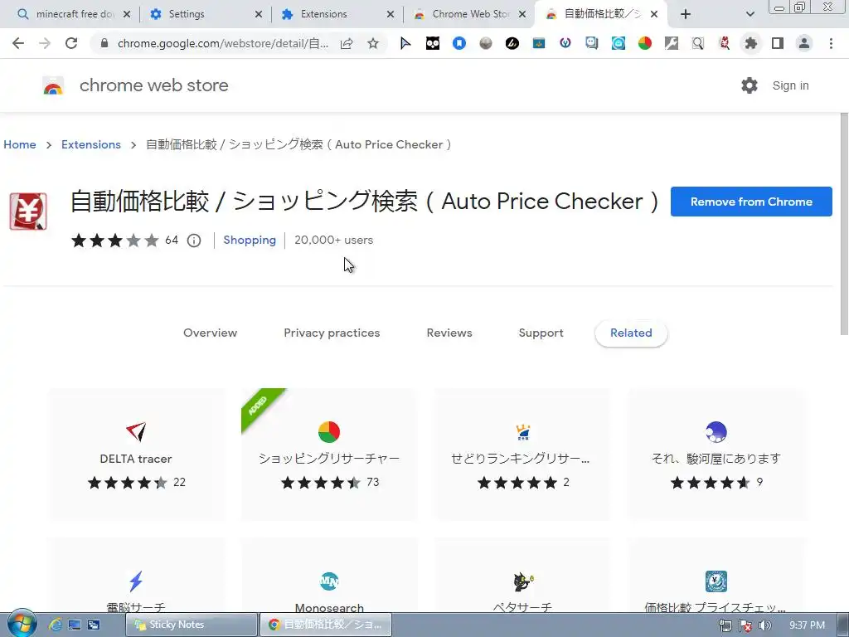Click the 64 ratings star row
Image resolution: width=849 pixels, height=637 pixels.
[114, 240]
